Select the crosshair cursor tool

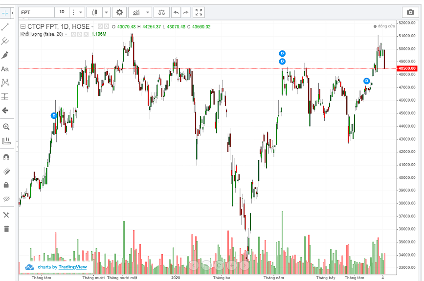click(x=5, y=12)
